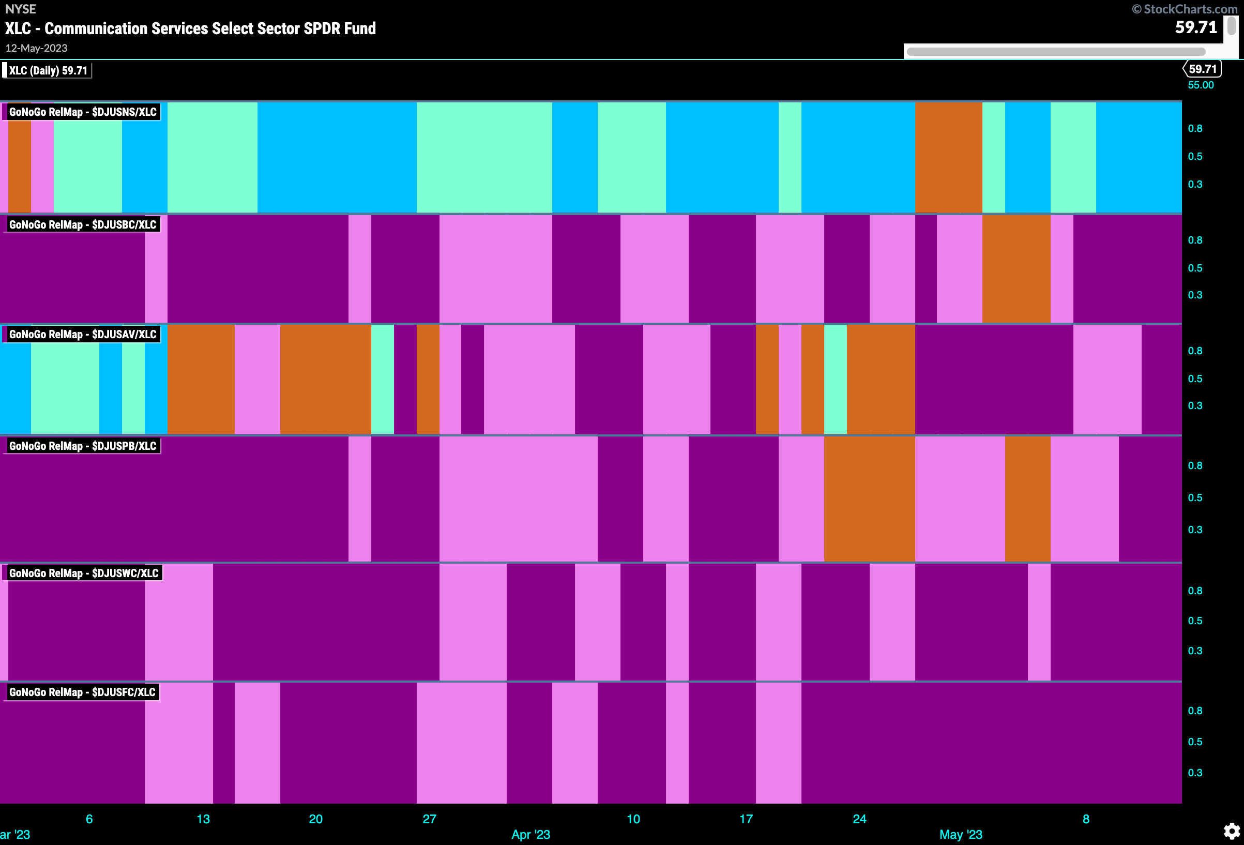Click the NYSE exchange label
Viewport: 1244px width, 845px height.
click(x=21, y=9)
